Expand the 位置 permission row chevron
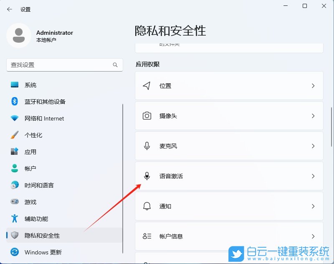 314,86
